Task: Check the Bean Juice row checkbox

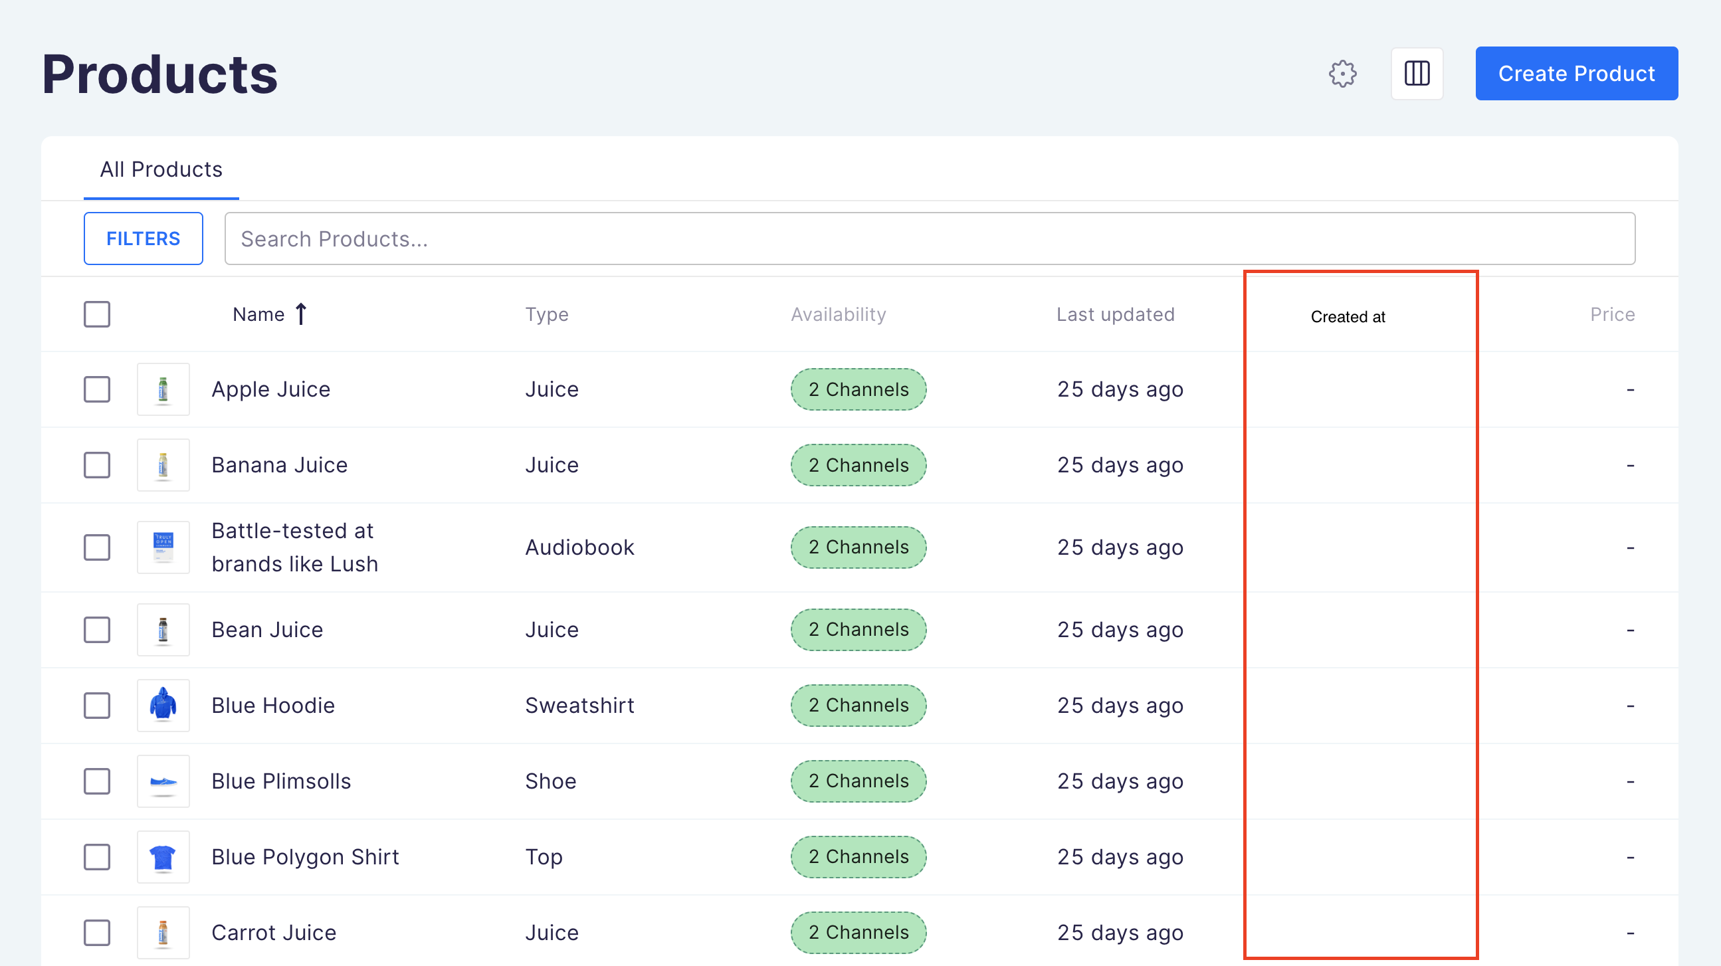Action: coord(96,629)
